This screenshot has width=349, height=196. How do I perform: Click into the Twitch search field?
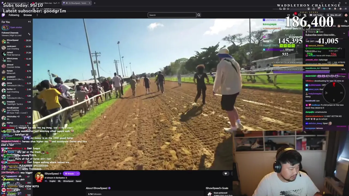coord(172,15)
